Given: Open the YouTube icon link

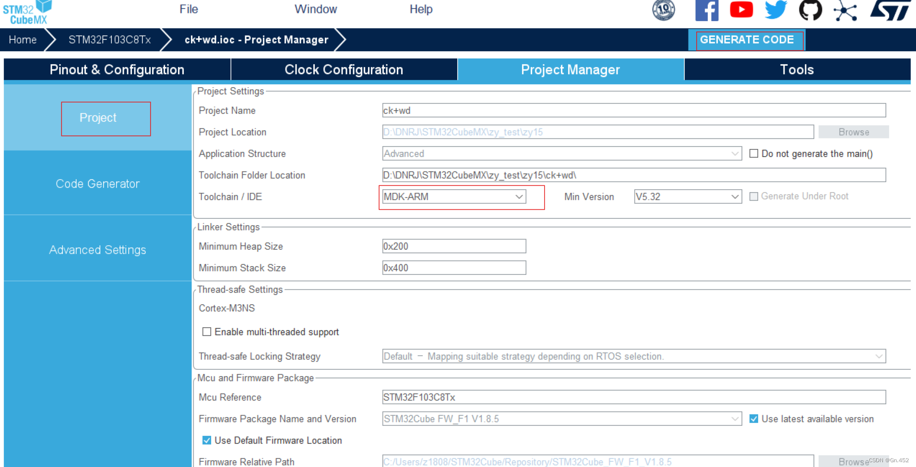Looking at the screenshot, I should click(x=741, y=10).
